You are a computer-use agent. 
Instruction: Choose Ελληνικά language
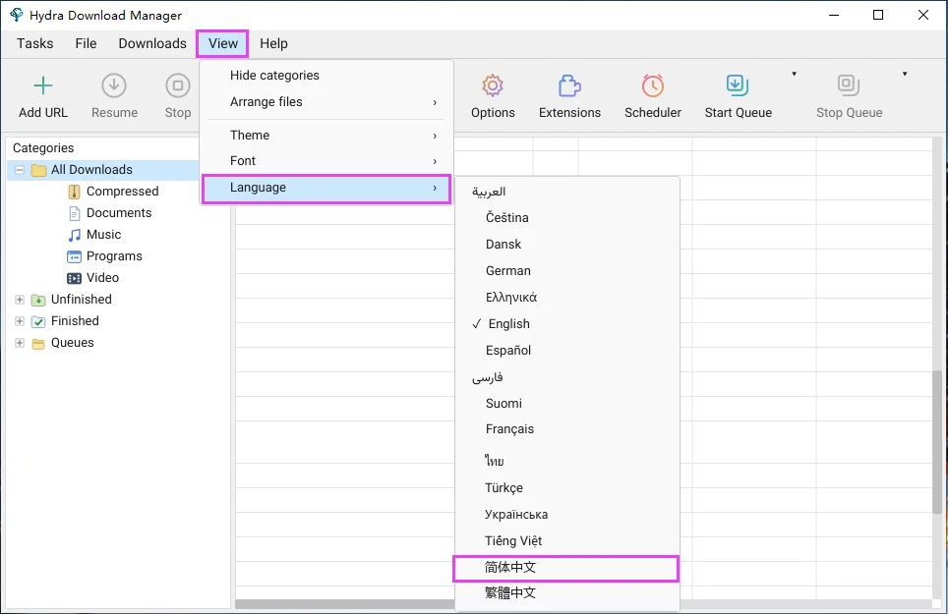(x=567, y=298)
